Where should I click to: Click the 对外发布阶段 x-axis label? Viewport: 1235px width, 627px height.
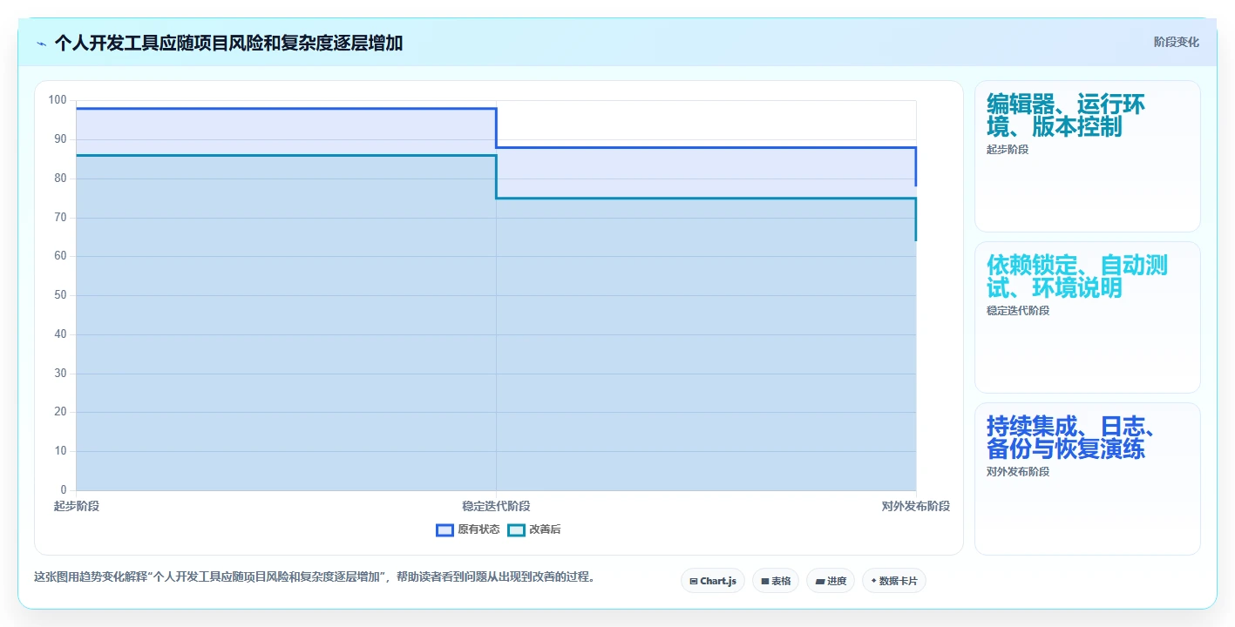pyautogui.click(x=916, y=506)
